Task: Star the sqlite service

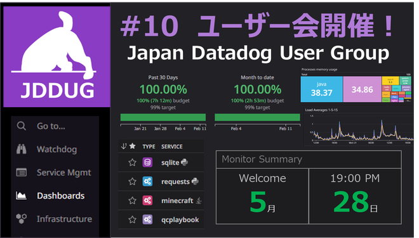Action: click(x=132, y=162)
